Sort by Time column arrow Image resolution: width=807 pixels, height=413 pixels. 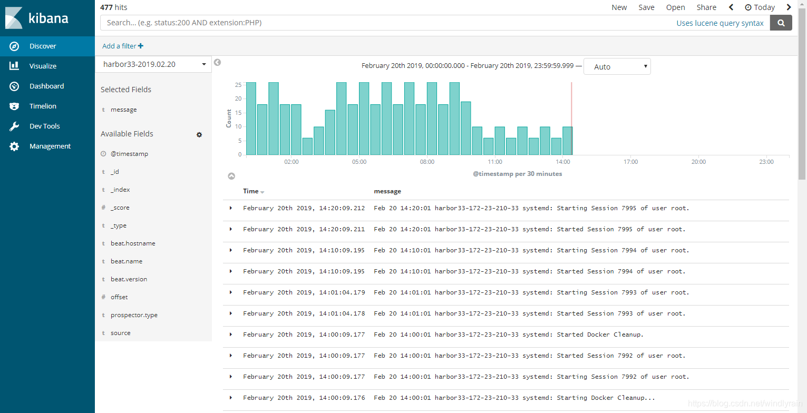coord(262,192)
